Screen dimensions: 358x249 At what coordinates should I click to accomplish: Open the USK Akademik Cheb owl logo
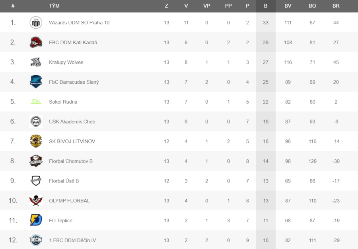click(x=36, y=122)
